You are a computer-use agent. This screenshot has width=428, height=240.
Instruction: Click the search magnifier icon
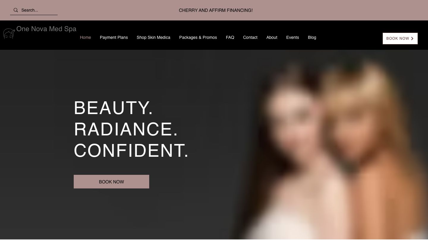click(16, 10)
